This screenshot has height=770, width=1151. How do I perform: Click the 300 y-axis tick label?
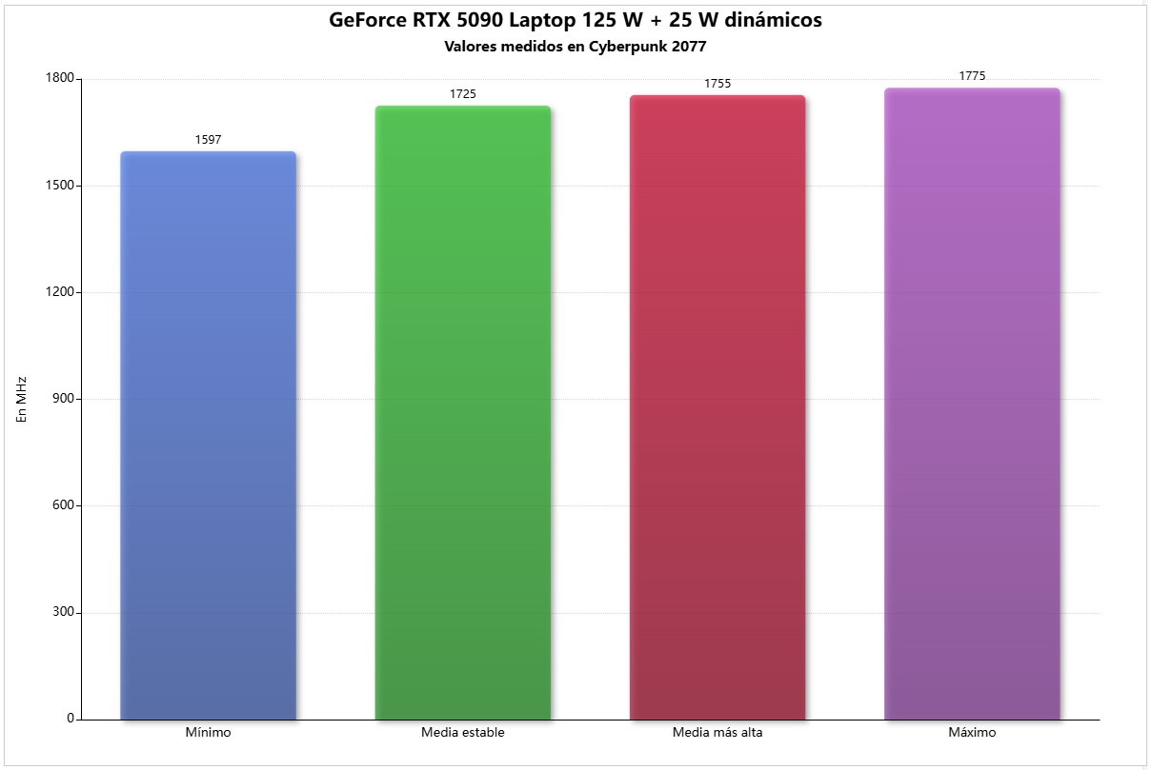(65, 612)
